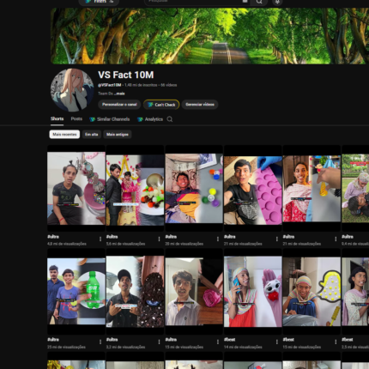Switch to the Shorts tab
This screenshot has height=369, width=369.
pyautogui.click(x=57, y=118)
